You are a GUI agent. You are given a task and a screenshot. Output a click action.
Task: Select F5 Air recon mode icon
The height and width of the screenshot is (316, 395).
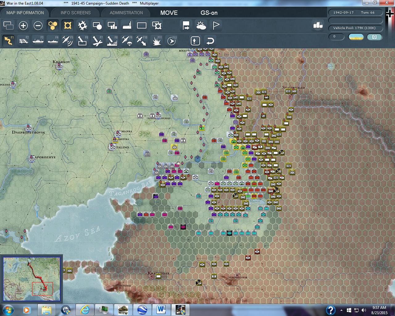click(x=68, y=41)
